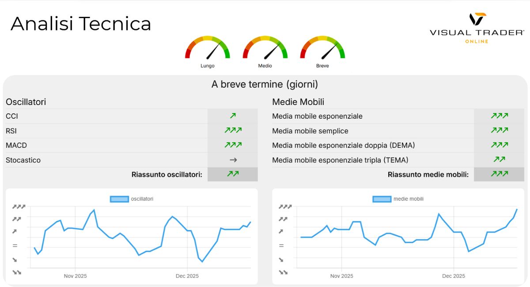Click the TEMA double arrow icon
Image resolution: width=530 pixels, height=287 pixels.
pyautogui.click(x=499, y=160)
